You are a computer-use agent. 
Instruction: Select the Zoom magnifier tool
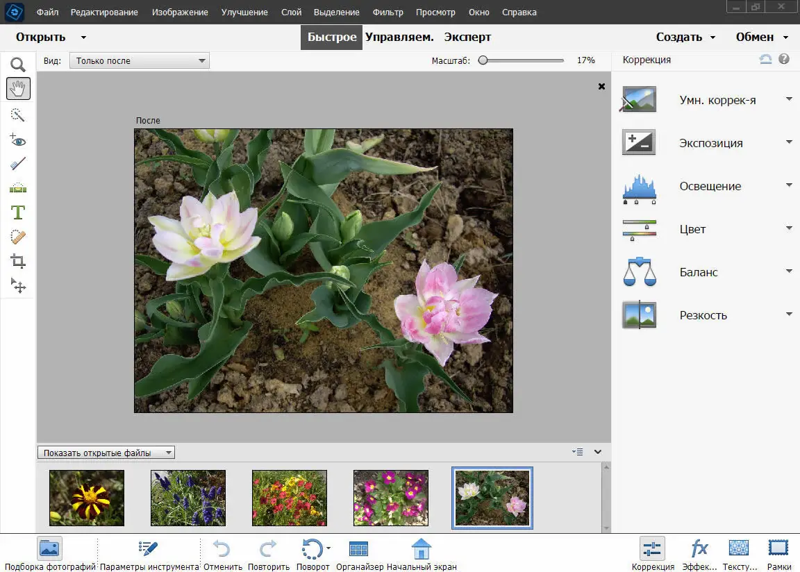(18, 65)
